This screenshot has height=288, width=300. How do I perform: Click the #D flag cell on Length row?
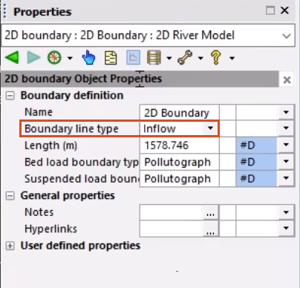(256, 145)
